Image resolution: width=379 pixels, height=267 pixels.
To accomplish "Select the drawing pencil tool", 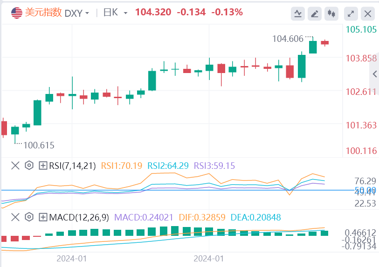I will pos(315,13).
